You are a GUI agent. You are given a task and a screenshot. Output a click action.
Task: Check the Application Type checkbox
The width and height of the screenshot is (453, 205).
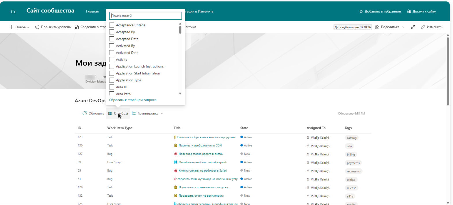tap(112, 80)
